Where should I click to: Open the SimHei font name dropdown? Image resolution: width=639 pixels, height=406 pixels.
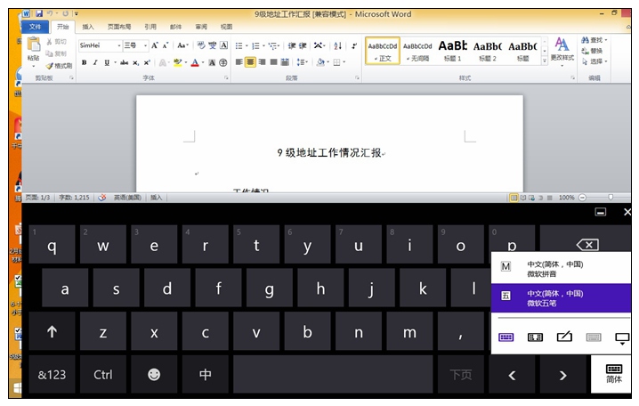point(119,45)
